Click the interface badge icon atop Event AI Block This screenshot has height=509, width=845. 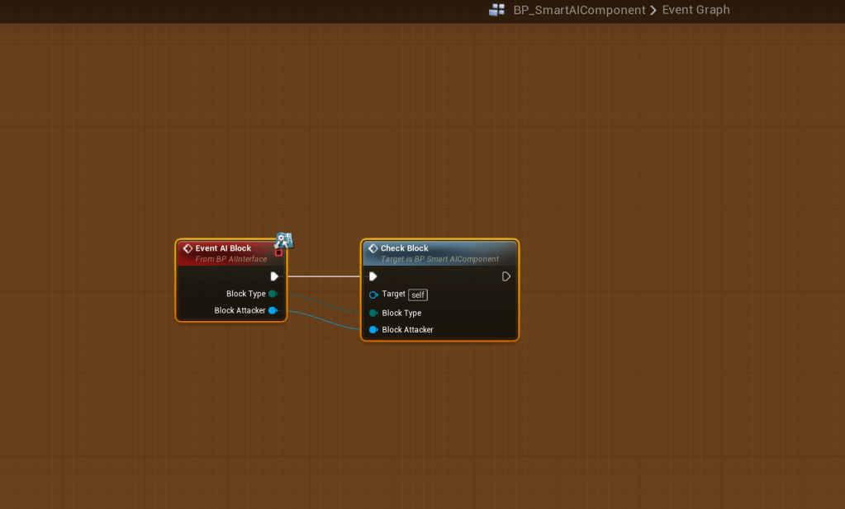tap(283, 240)
